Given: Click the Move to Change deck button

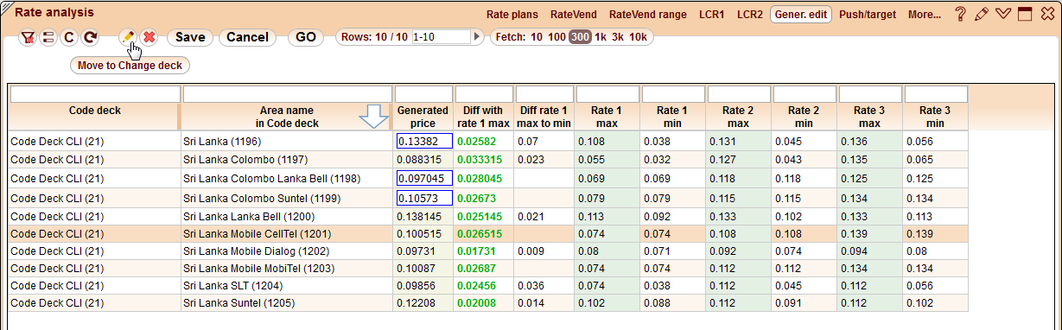Looking at the screenshot, I should 130,65.
